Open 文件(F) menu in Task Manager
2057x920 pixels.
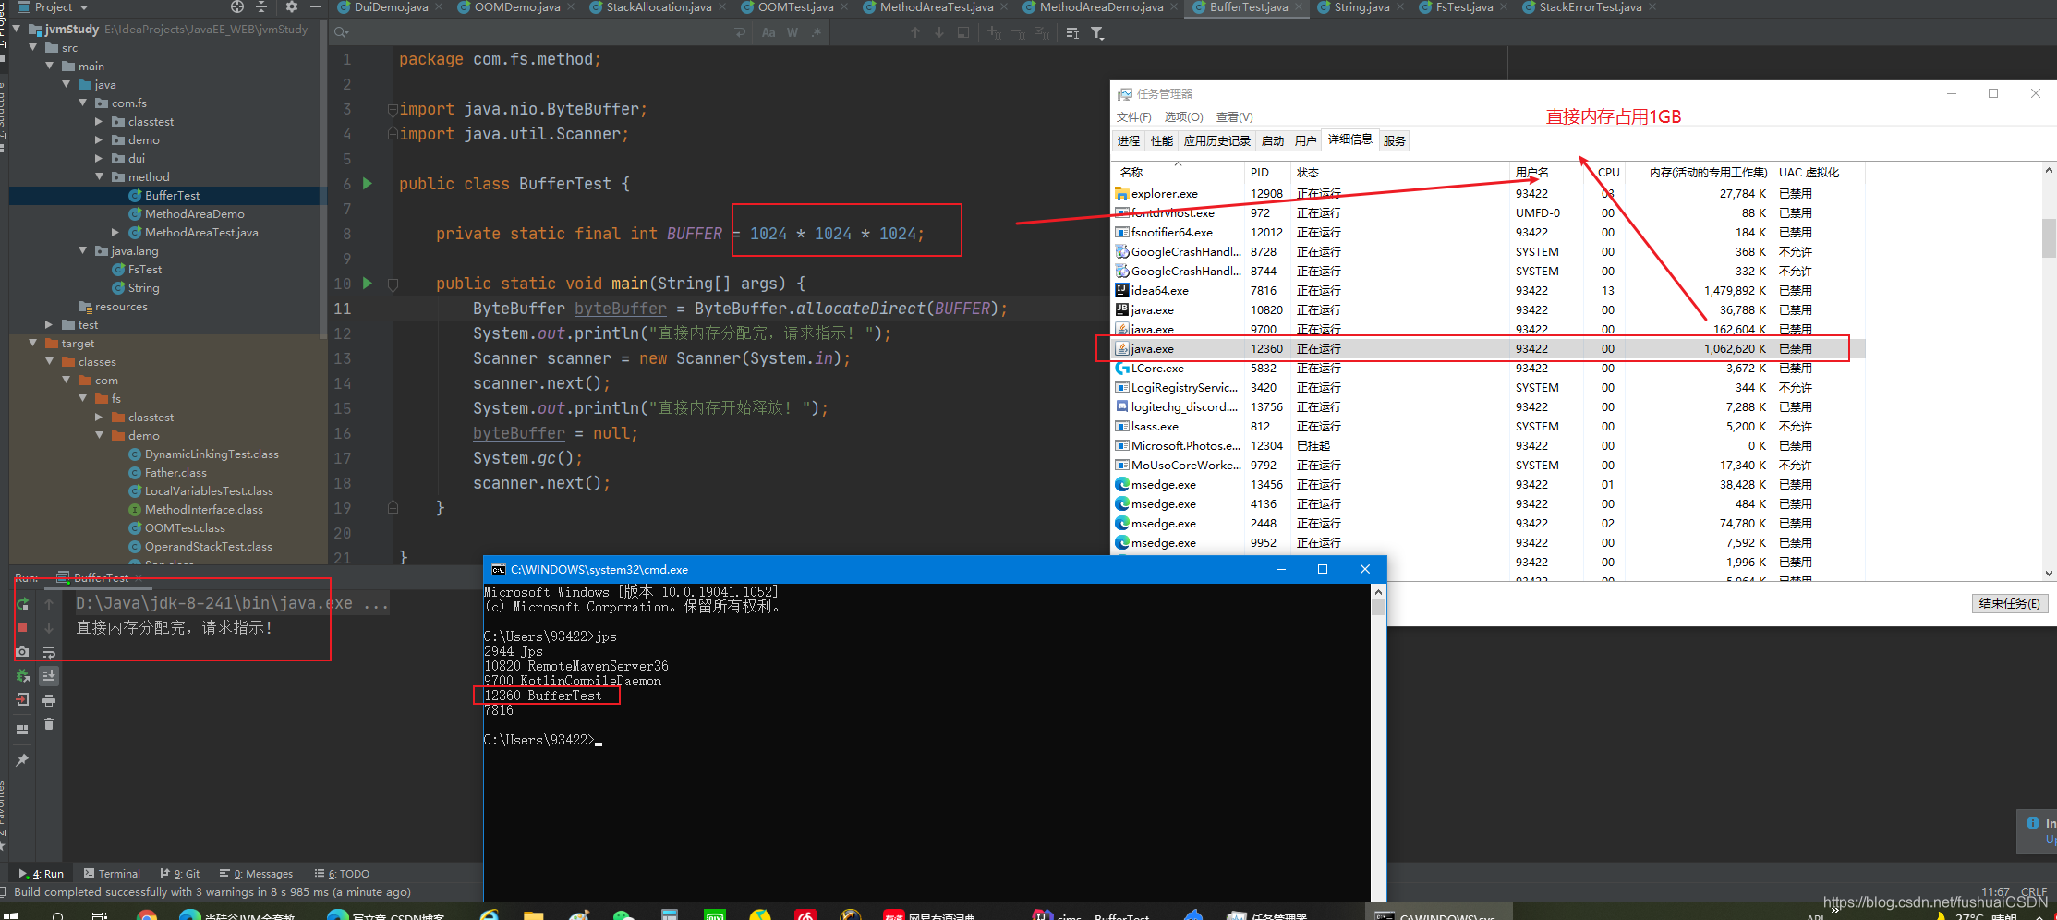click(x=1133, y=117)
